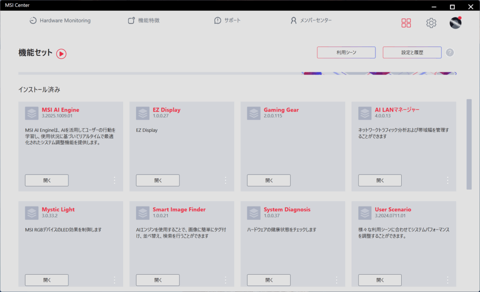Open EZ Display with 開く button
Screen dimensions: 480x292
pos(157,180)
